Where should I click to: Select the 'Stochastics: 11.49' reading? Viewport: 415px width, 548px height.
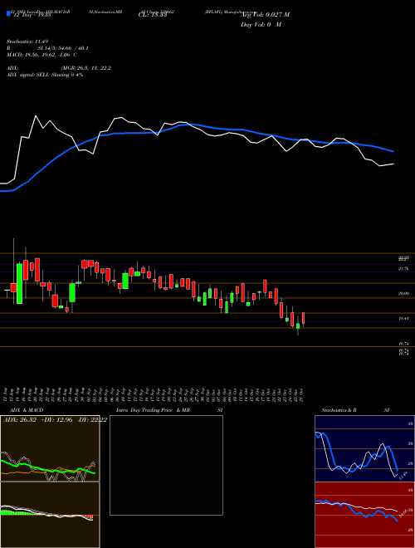(x=27, y=42)
